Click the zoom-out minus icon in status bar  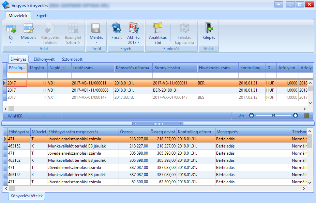pyautogui.click(x=251, y=115)
